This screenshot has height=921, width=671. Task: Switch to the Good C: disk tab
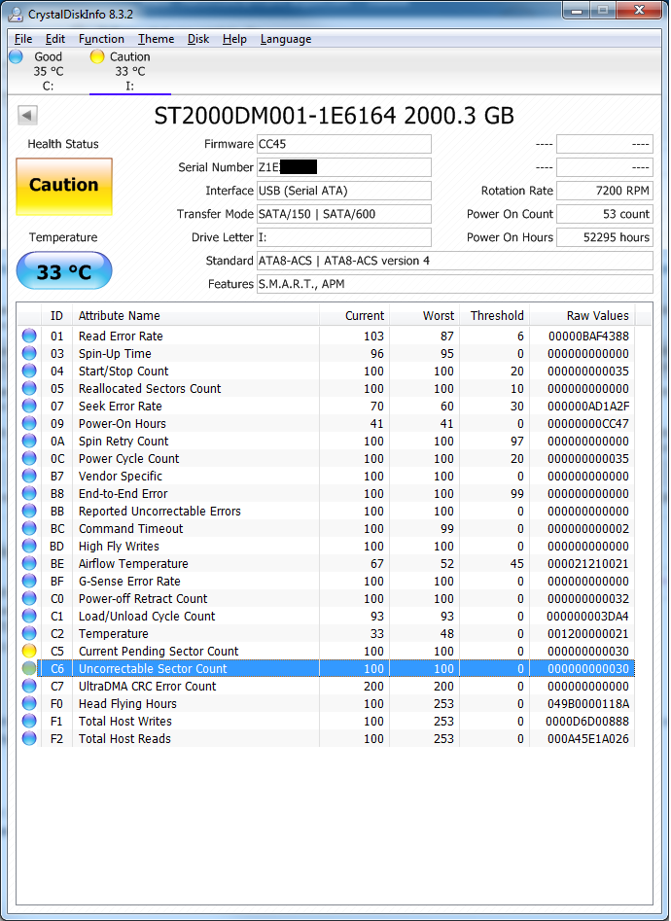tap(49, 71)
